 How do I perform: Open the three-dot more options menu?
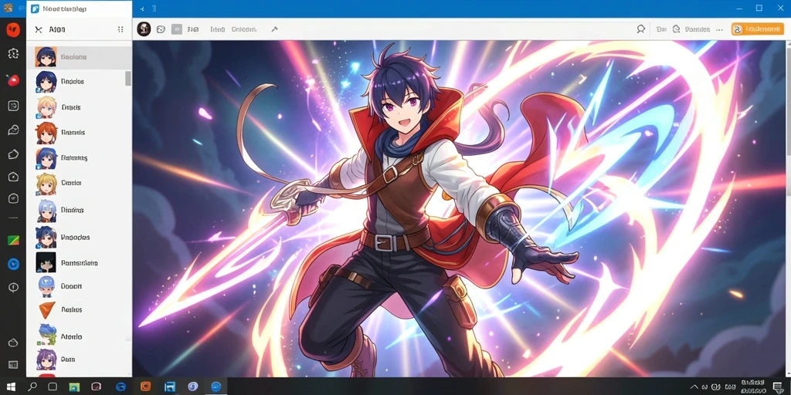point(719,29)
